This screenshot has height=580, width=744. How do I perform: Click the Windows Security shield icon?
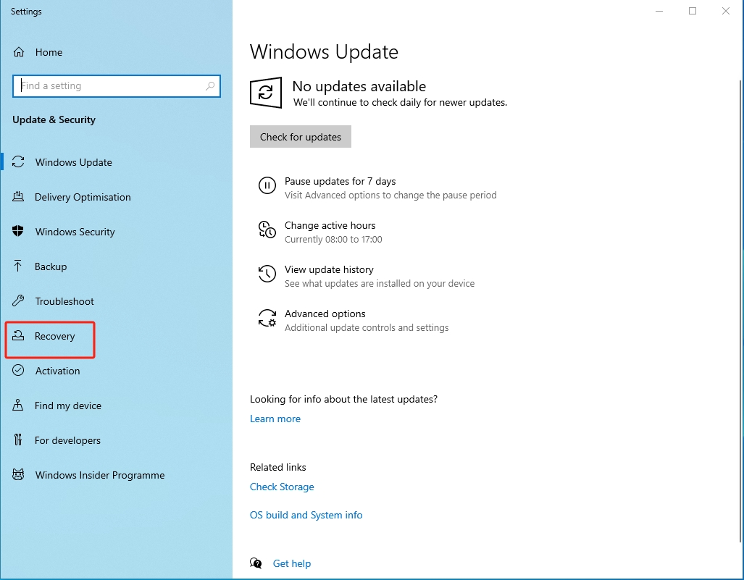[x=18, y=232]
